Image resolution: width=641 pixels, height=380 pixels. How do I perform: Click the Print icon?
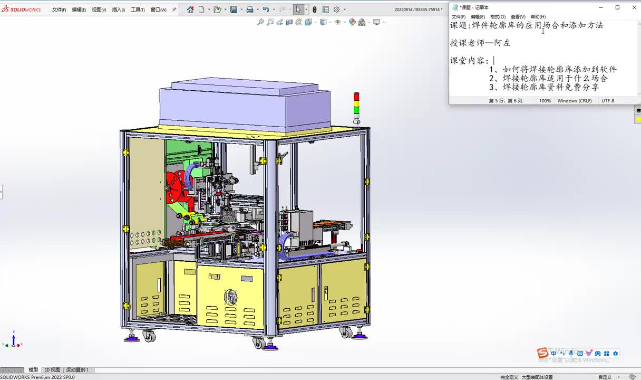click(x=250, y=9)
